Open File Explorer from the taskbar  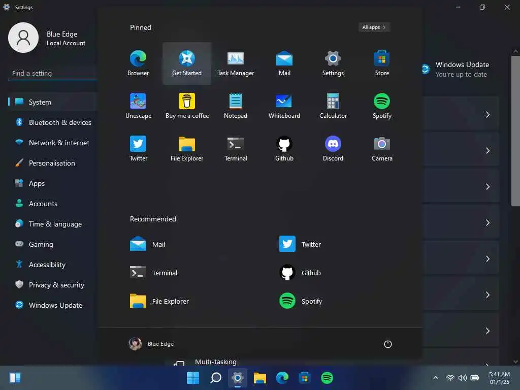click(x=260, y=378)
